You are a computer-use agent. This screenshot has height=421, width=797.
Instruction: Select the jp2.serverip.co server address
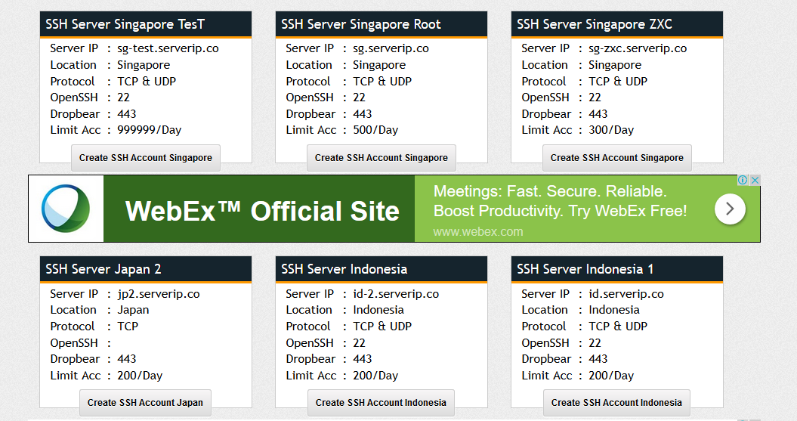click(159, 294)
